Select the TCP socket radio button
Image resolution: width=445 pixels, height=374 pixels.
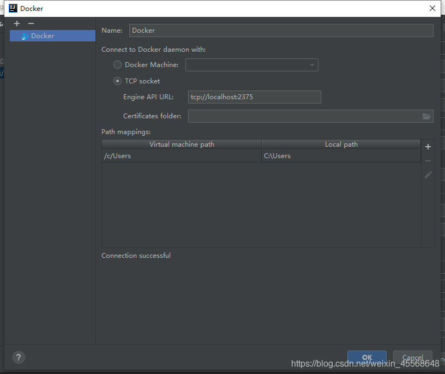pos(117,81)
